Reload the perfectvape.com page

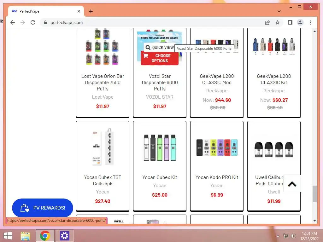(33, 22)
